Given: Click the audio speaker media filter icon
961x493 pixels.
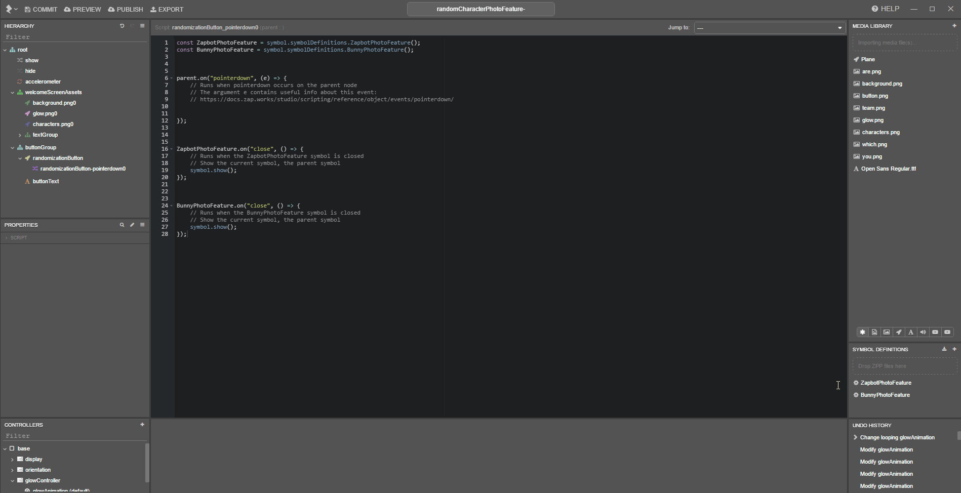Looking at the screenshot, I should tap(923, 332).
